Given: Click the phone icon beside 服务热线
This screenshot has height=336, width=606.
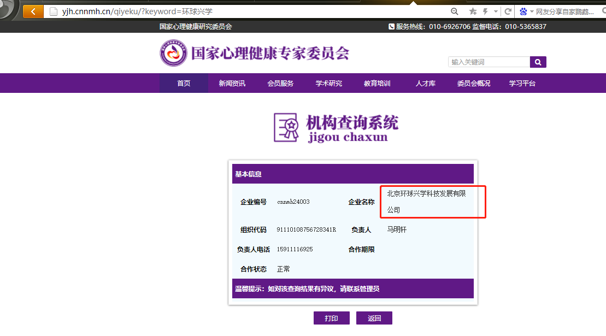Looking at the screenshot, I should (391, 26).
